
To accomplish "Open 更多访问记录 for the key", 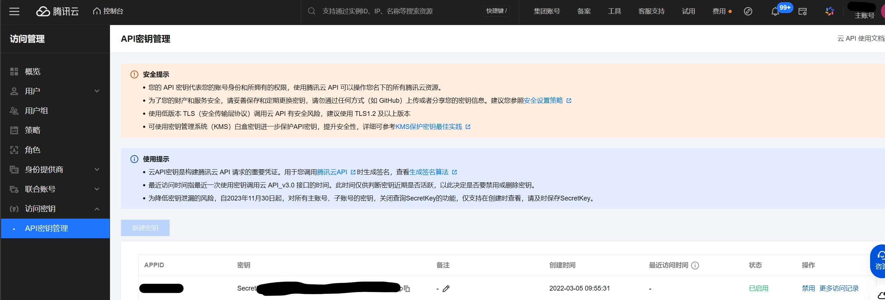I will 839,288.
